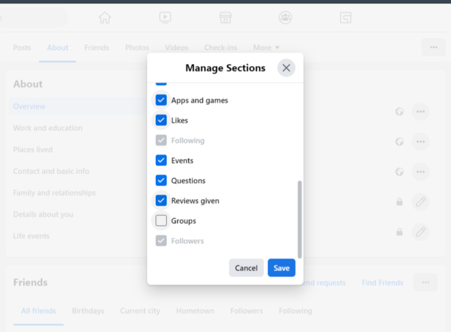The height and width of the screenshot is (332, 451).
Task: Uncheck the Apps and games checkbox
Action: coord(161,100)
